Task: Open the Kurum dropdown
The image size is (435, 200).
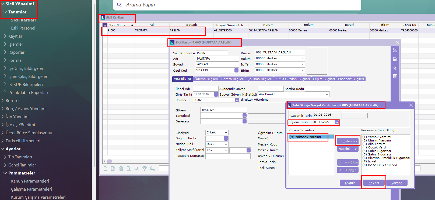Action: 302,53
